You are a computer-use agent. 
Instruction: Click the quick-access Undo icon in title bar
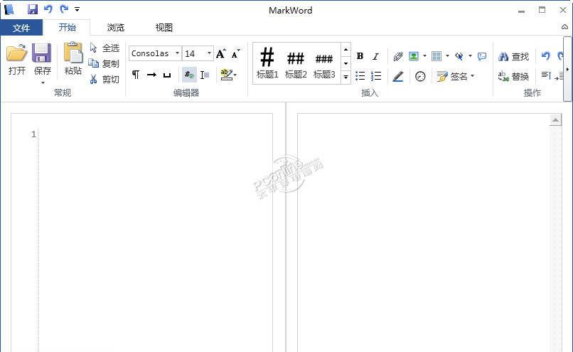(48, 9)
